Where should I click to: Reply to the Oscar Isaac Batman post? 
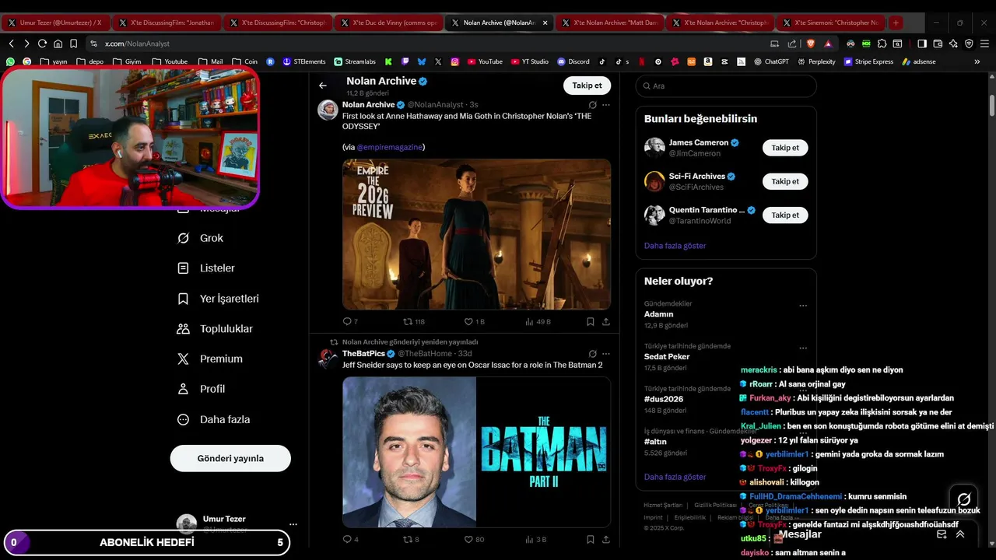point(350,539)
